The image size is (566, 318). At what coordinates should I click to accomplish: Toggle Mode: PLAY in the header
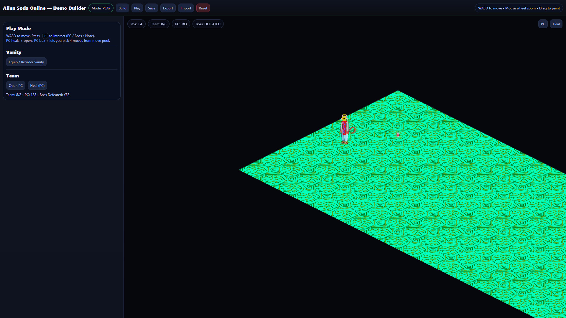(101, 8)
